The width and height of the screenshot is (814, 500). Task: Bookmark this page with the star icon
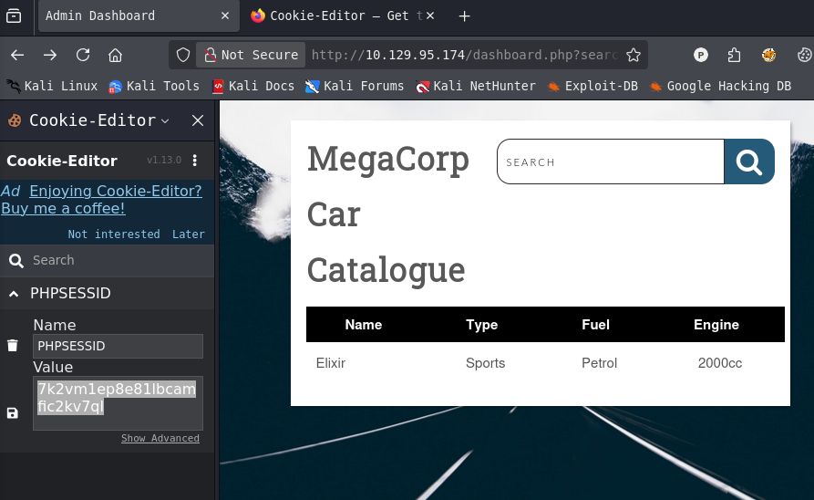tap(634, 55)
